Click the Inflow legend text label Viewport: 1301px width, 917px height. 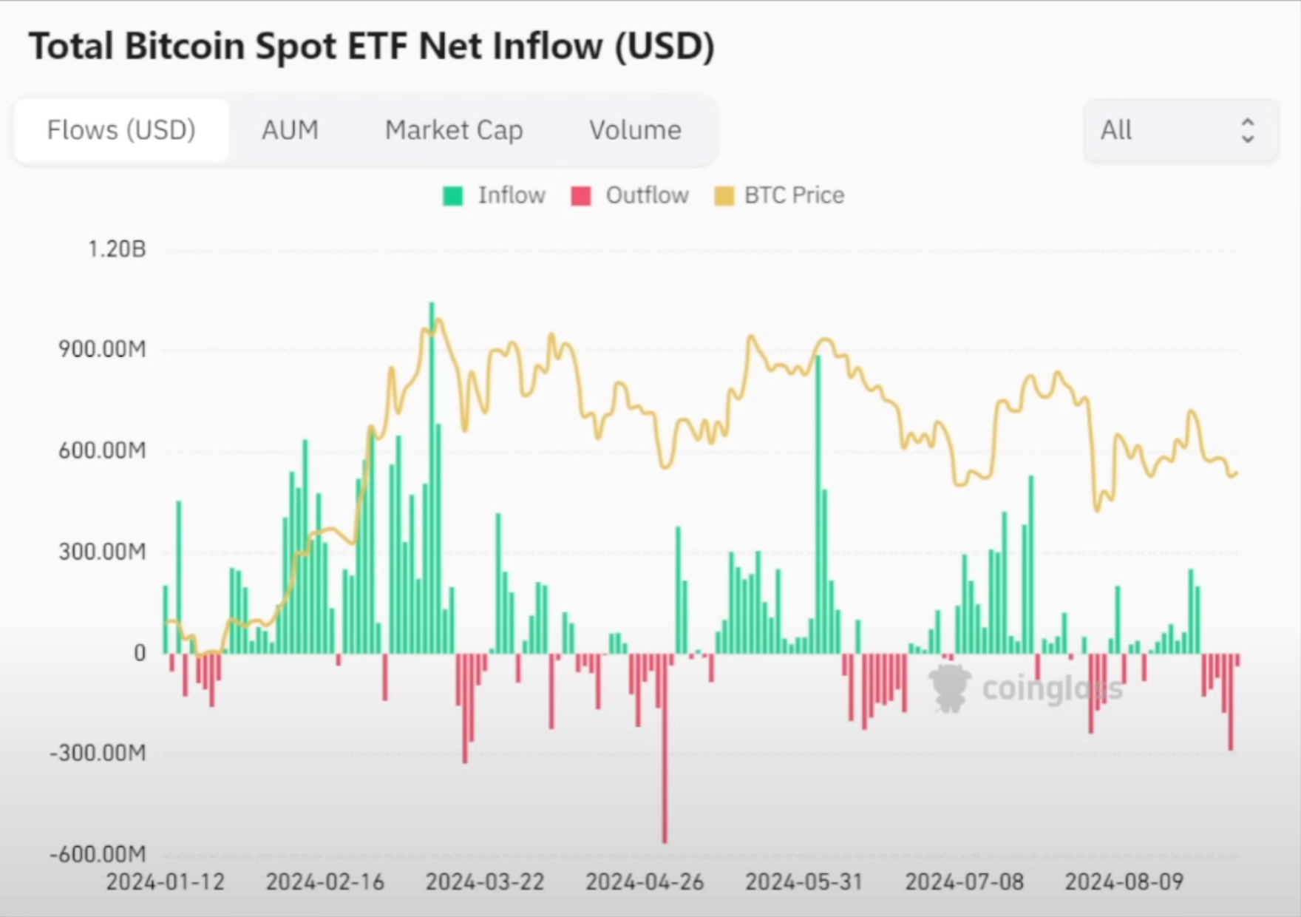(x=512, y=195)
